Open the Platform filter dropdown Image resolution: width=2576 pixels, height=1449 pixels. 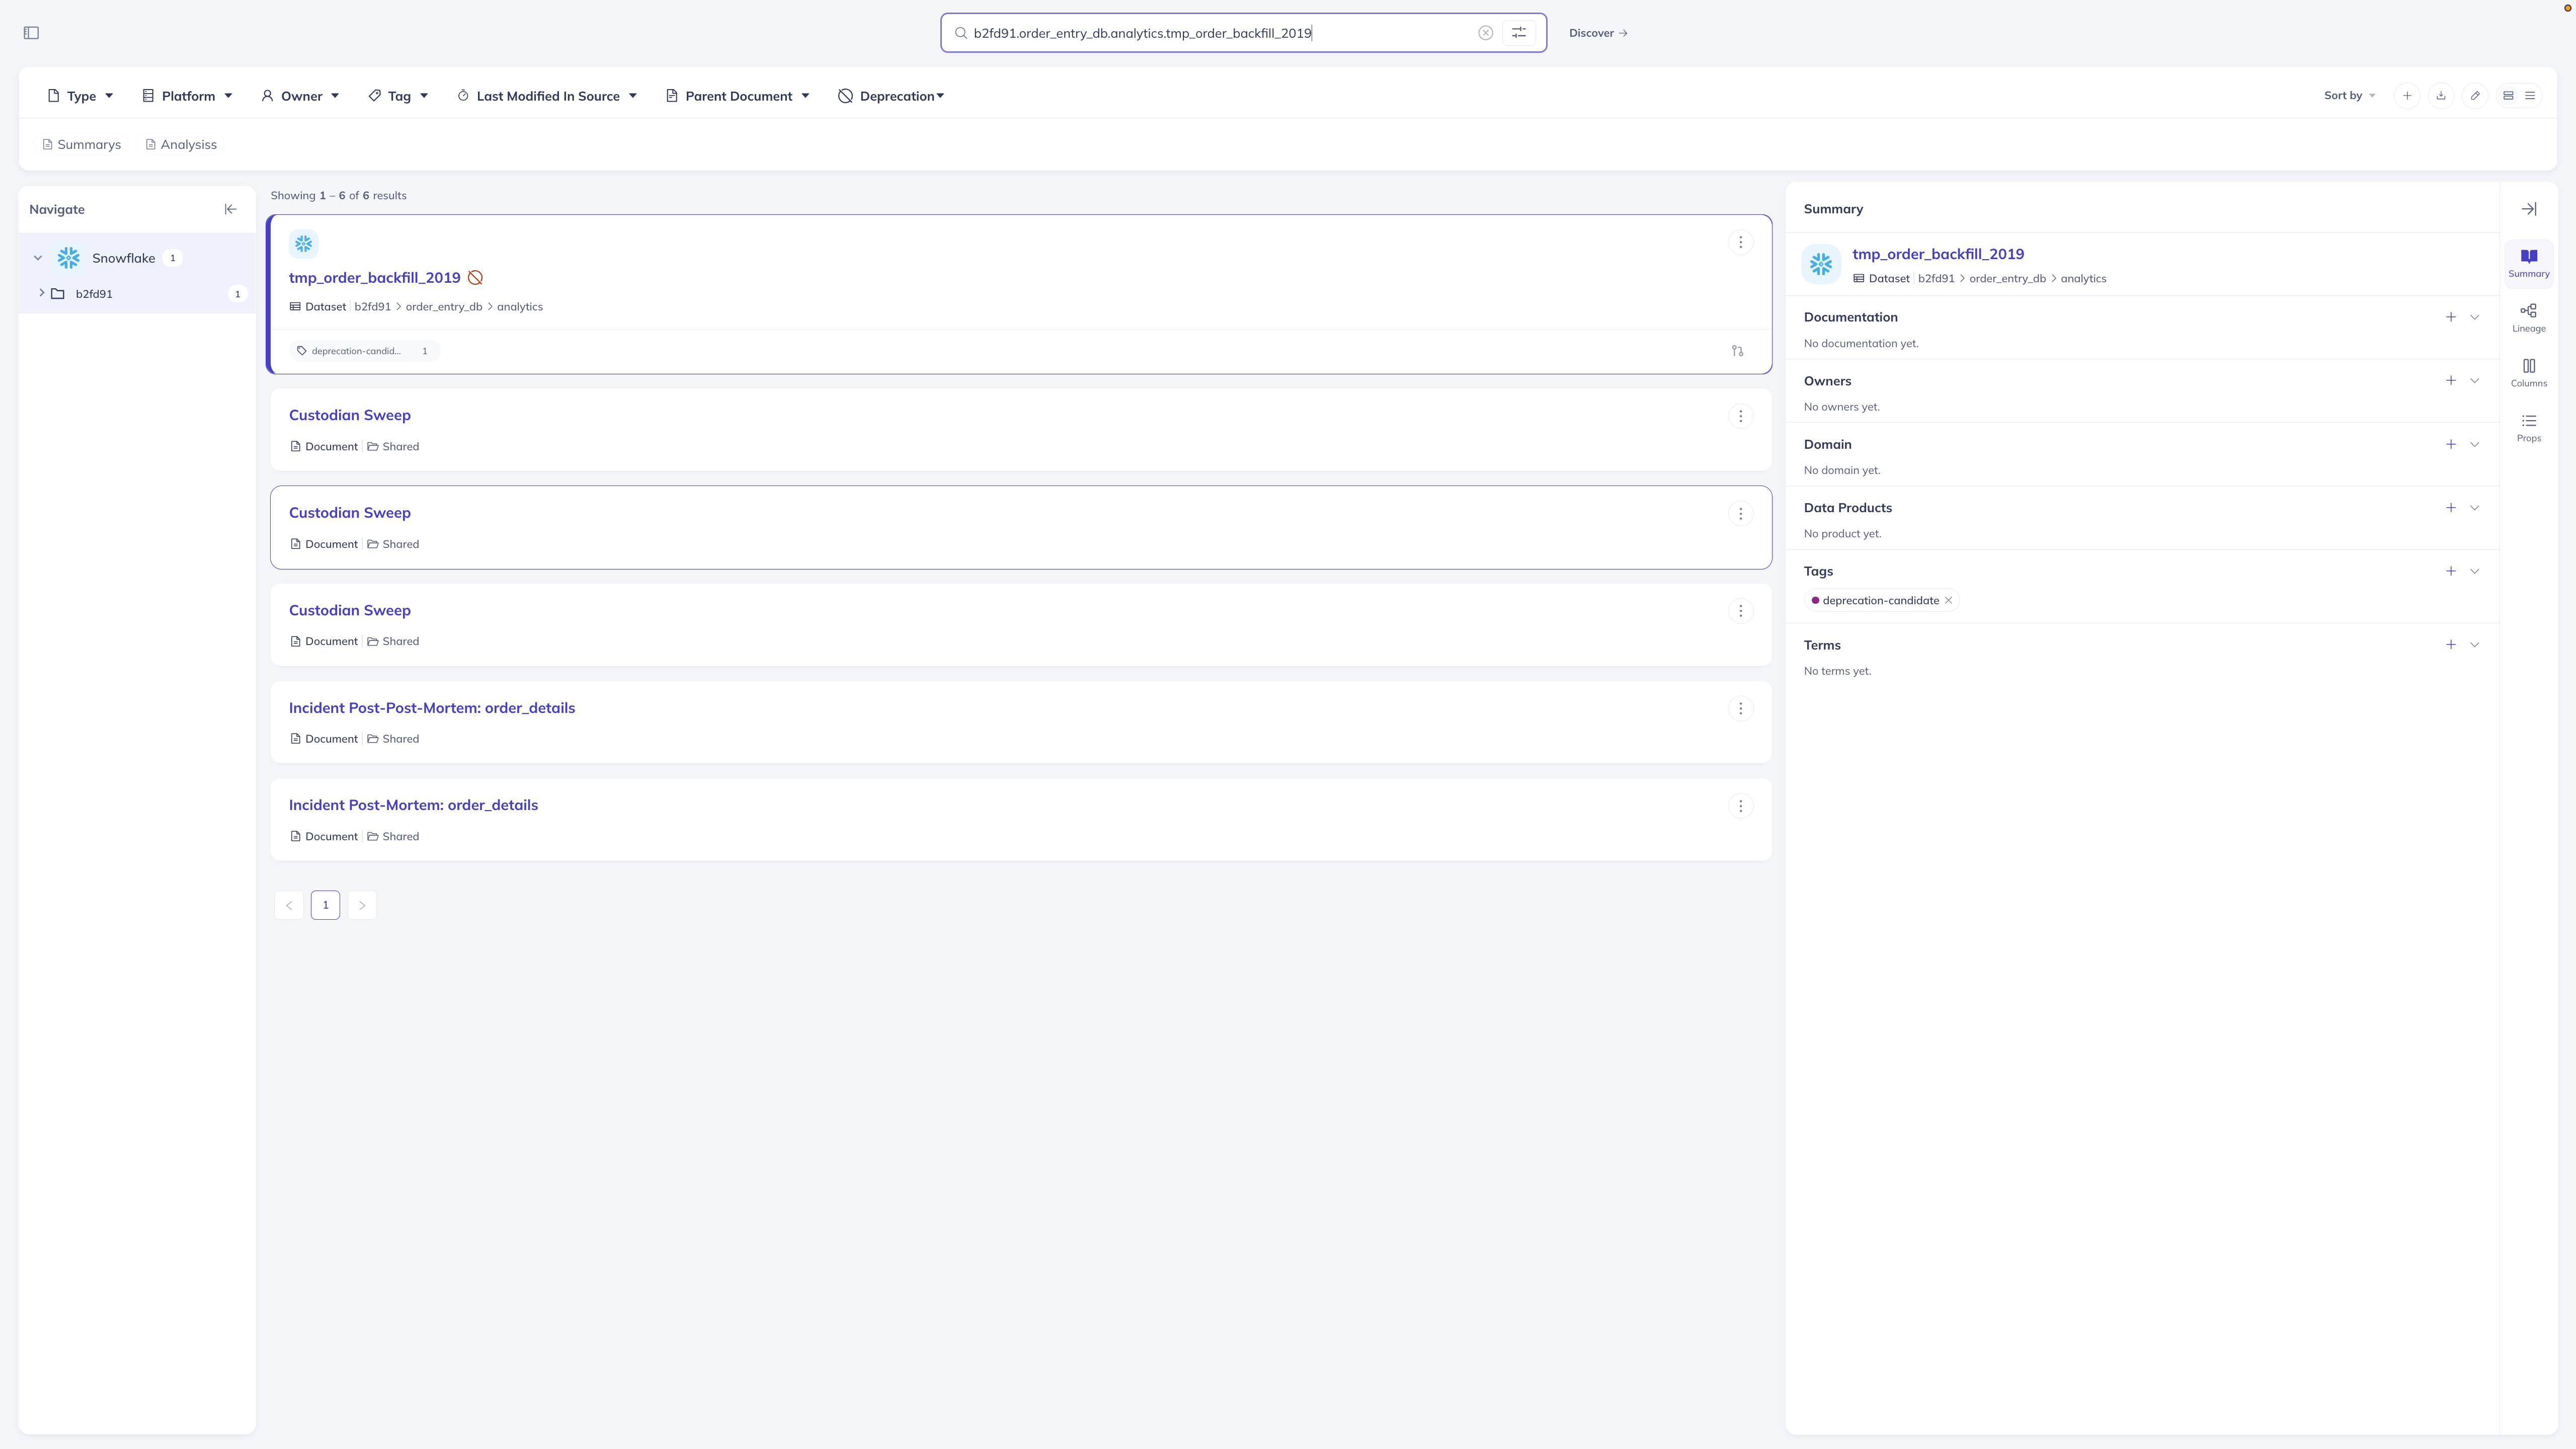[x=187, y=96]
